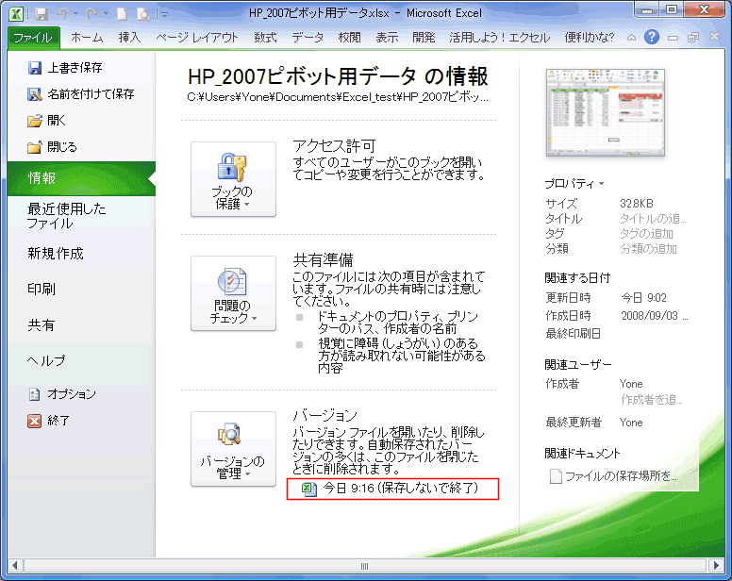Open the Customize Quick Access Toolbar dropdown
Image resolution: width=732 pixels, height=581 pixels.
164,14
